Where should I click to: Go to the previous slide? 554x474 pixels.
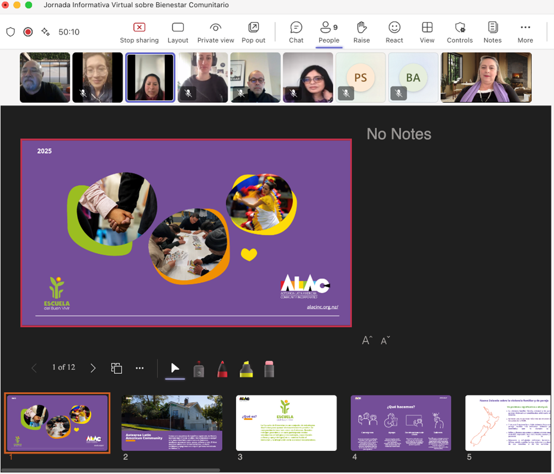[34, 368]
